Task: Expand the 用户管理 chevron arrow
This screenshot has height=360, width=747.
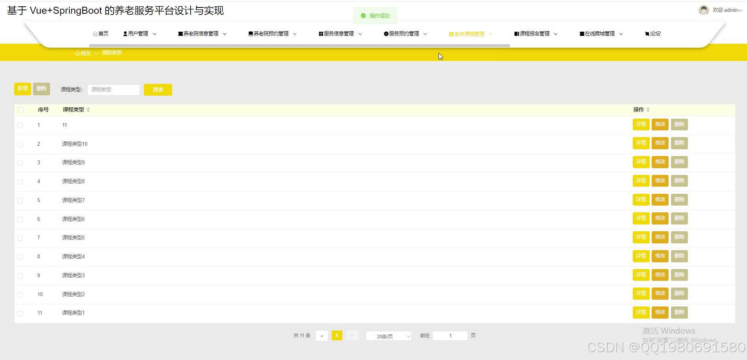Action: point(154,34)
